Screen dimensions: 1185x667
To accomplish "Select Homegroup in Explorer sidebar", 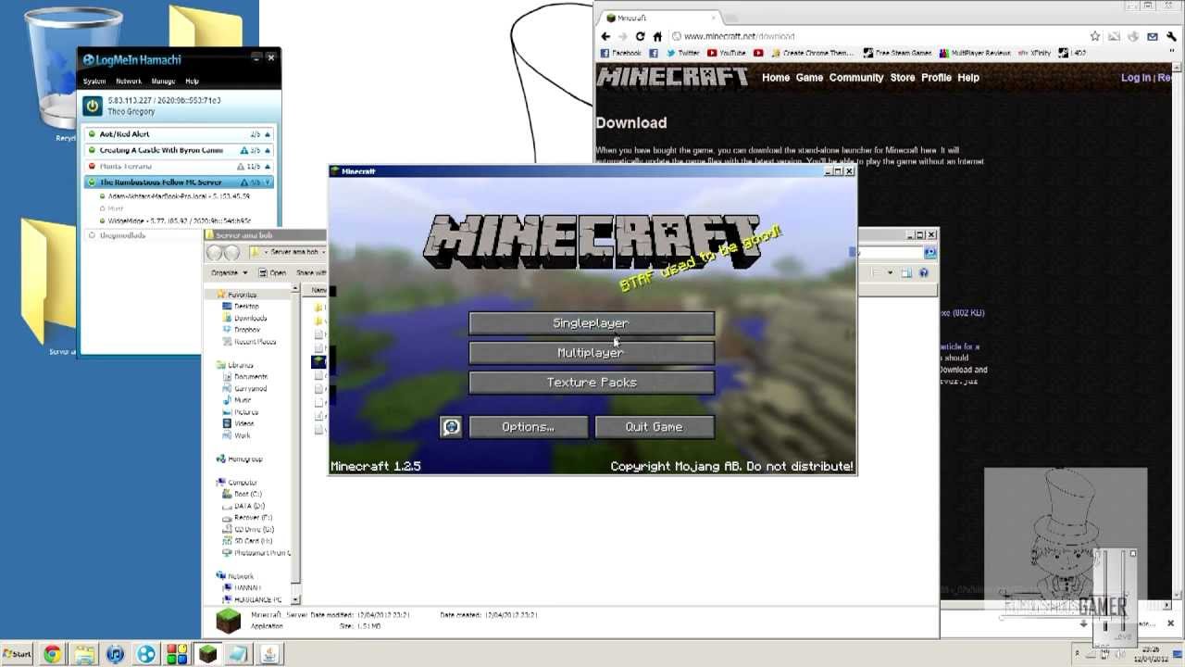I will pos(240,459).
